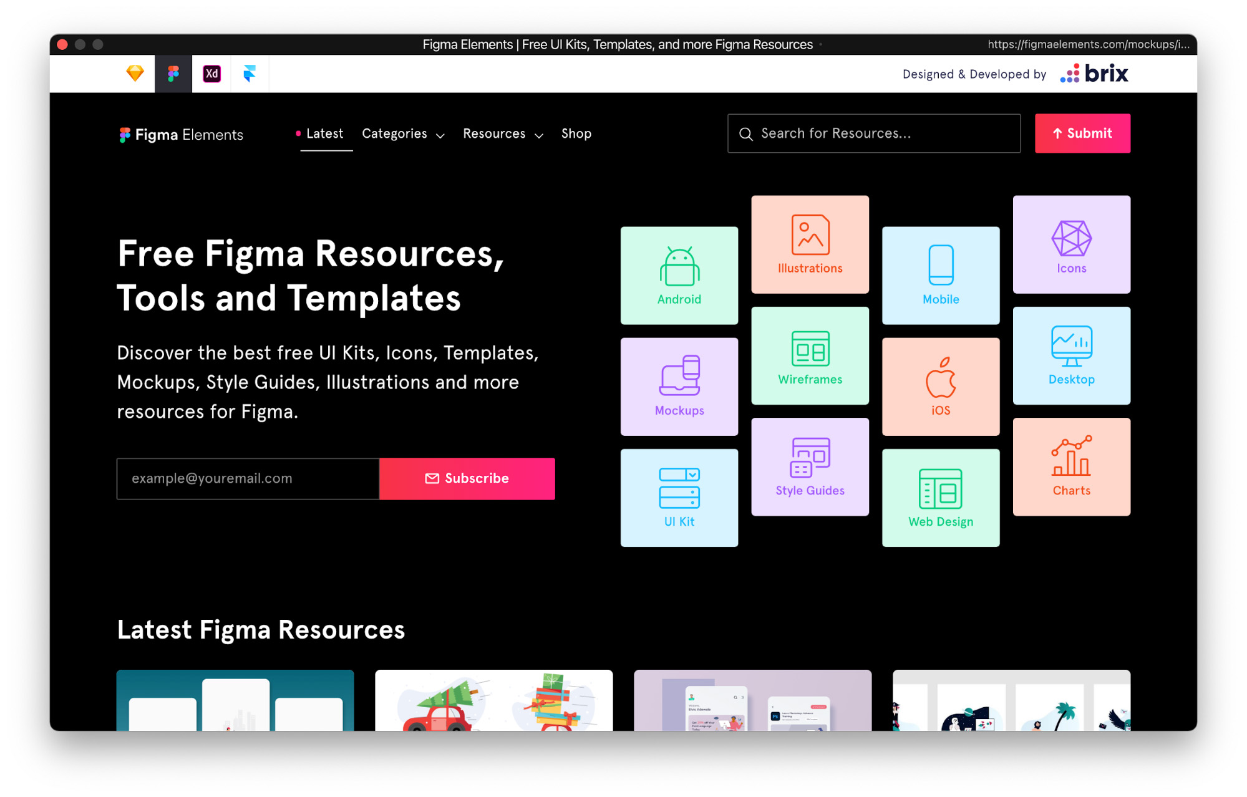Image resolution: width=1247 pixels, height=797 pixels.
Task: Open the Shop nav link
Action: click(x=576, y=133)
